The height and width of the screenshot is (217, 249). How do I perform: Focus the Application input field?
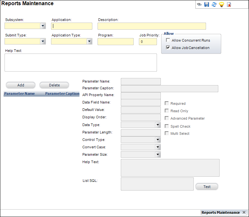[x=72, y=26]
